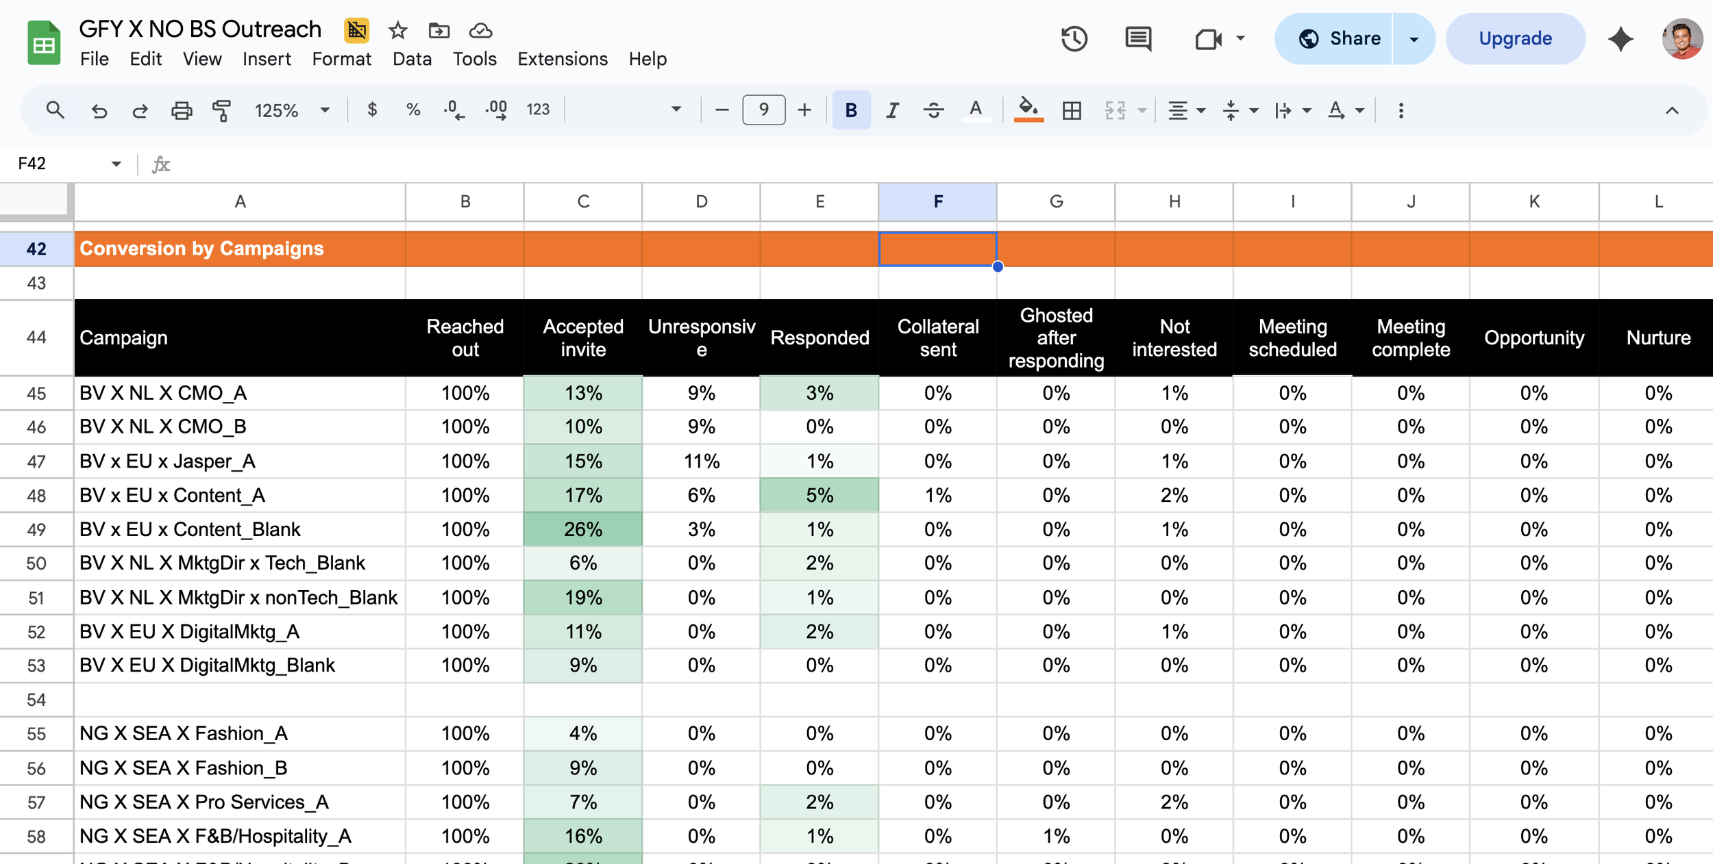Screen dimensions: 1713x864
Task: Click the paint format roller icon
Action: (x=222, y=110)
